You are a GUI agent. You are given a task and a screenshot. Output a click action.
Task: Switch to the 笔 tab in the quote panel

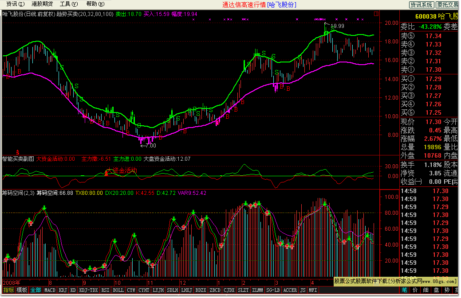click(405, 290)
